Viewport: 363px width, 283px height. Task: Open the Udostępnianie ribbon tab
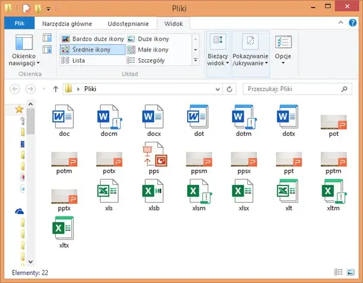coord(128,23)
